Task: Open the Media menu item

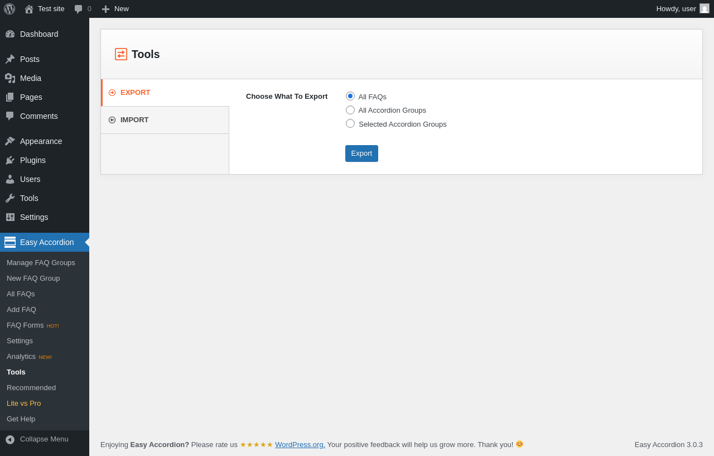Action: pos(31,78)
